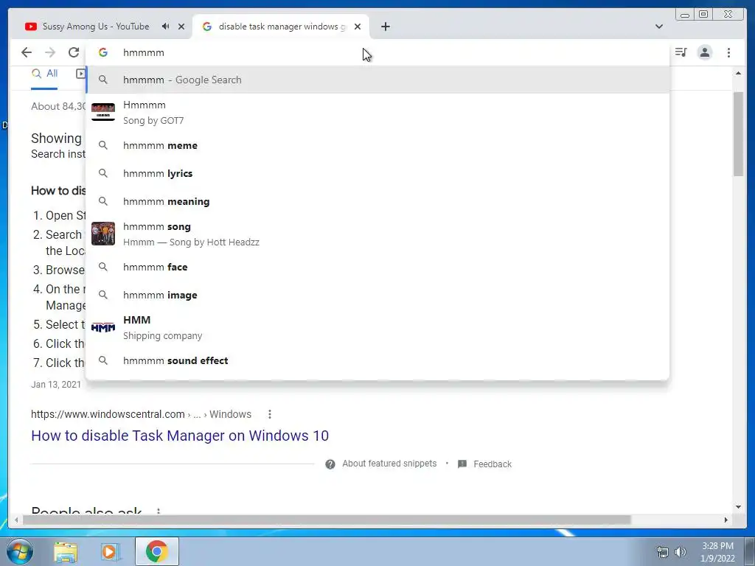
Task: Click the Jan 13, 2021 snippet date
Action: click(x=56, y=384)
